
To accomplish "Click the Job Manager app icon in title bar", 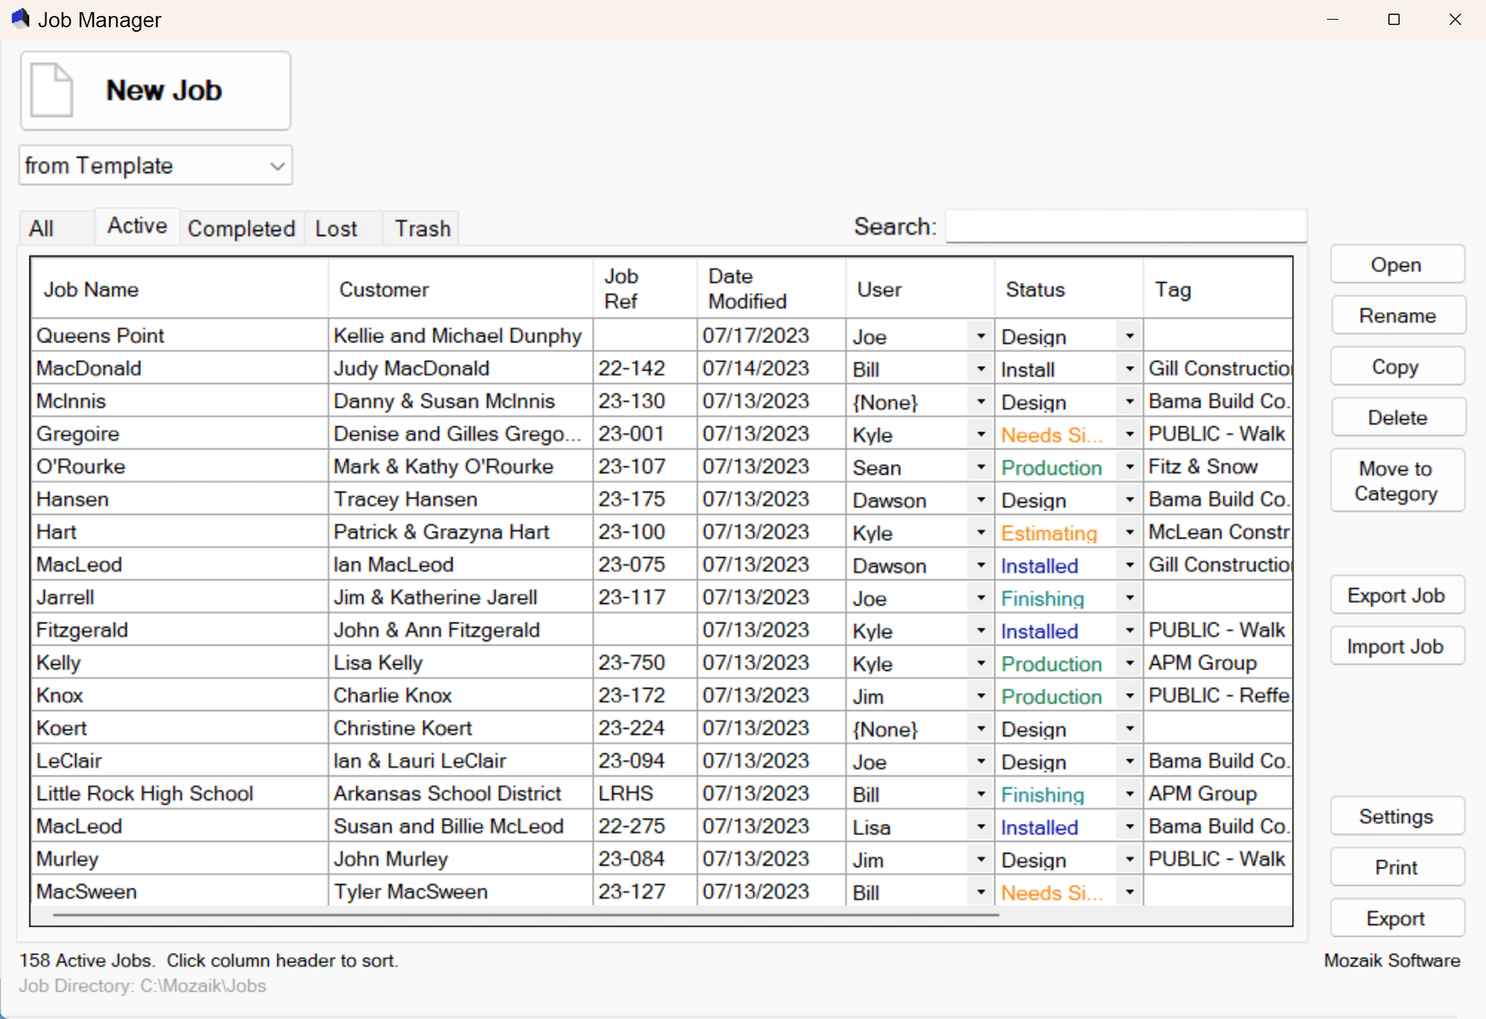I will [20, 18].
